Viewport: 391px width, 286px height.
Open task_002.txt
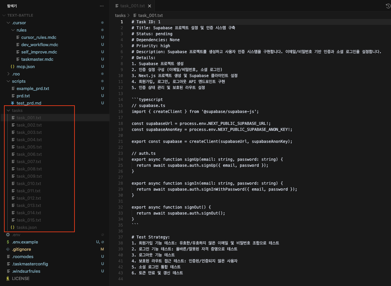[29, 125]
